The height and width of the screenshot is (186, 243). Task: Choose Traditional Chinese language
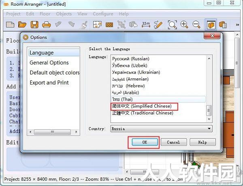143,113
